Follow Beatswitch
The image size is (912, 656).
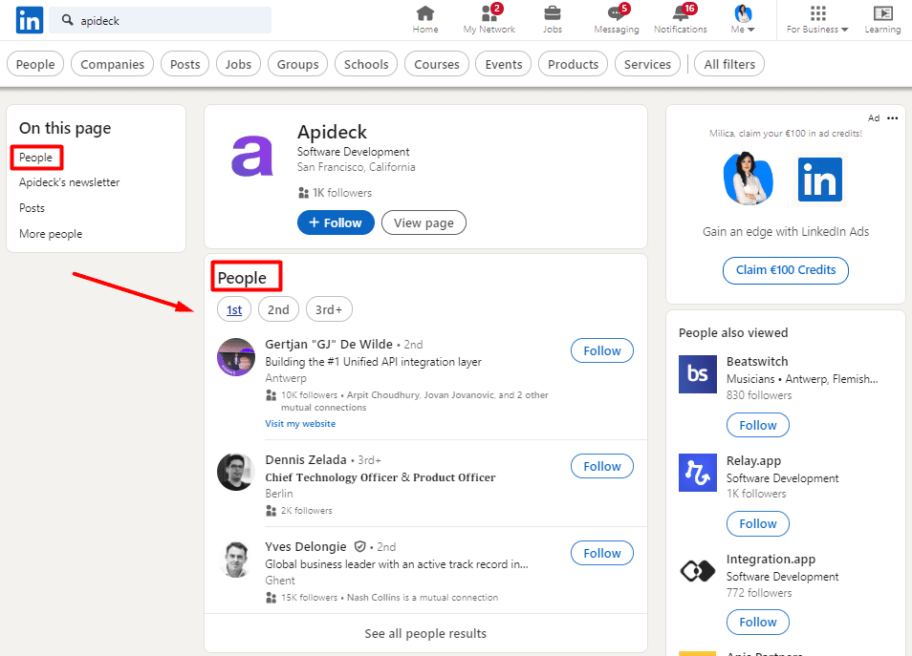coord(758,425)
